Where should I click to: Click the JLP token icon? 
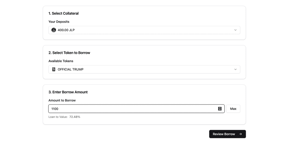54,30
